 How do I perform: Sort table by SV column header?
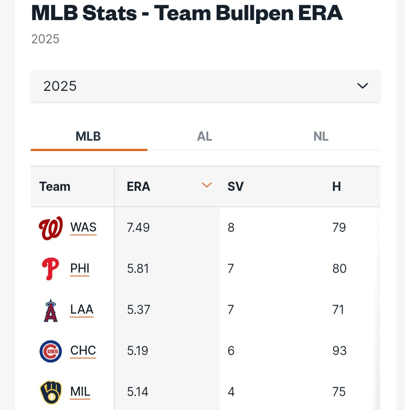(x=235, y=187)
